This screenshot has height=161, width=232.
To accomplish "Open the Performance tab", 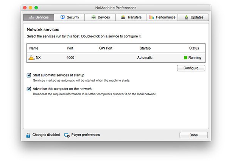I will (162, 17).
